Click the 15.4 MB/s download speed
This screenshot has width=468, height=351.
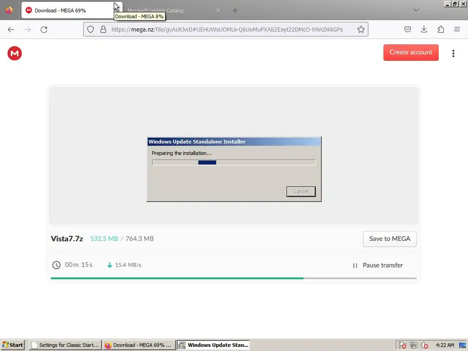click(128, 265)
